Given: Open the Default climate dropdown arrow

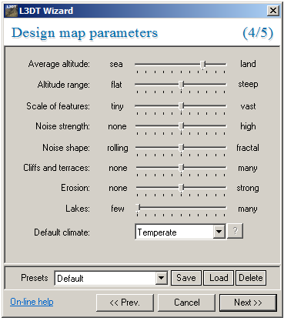Looking at the screenshot, I should pyautogui.click(x=219, y=232).
